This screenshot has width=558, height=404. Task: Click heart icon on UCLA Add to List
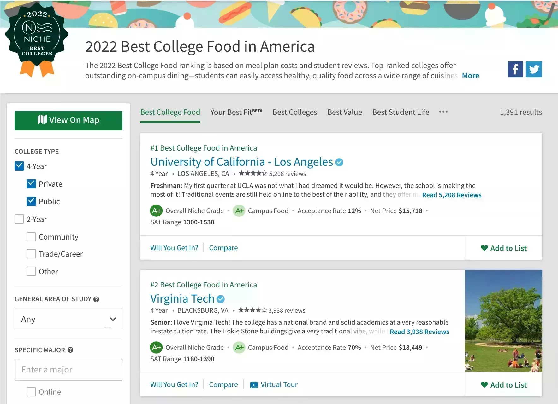click(x=484, y=248)
